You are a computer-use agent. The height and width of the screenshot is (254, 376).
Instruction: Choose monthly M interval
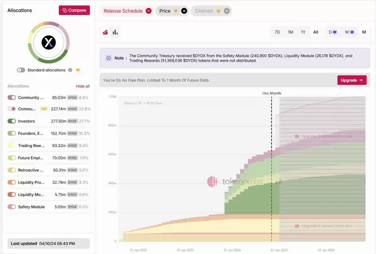[x=363, y=32]
